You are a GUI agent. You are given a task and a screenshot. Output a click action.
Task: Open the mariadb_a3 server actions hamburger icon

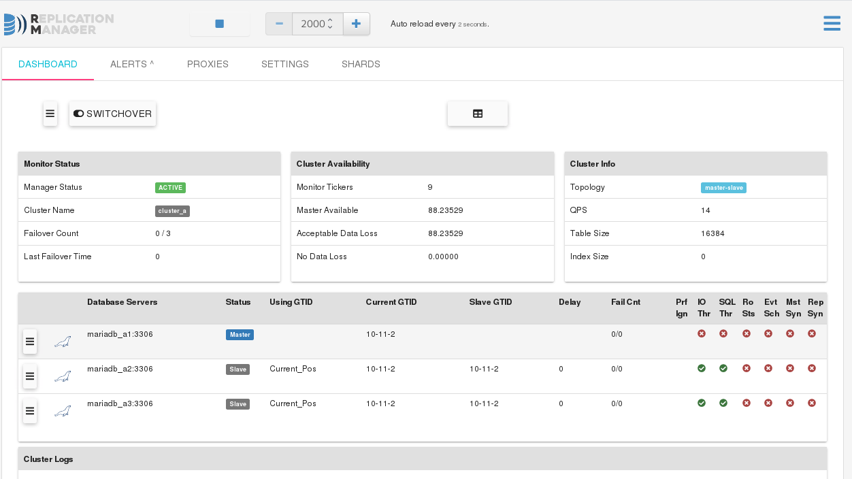point(30,411)
